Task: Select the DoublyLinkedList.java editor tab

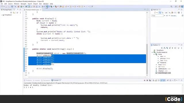Action: [x=32, y=10]
